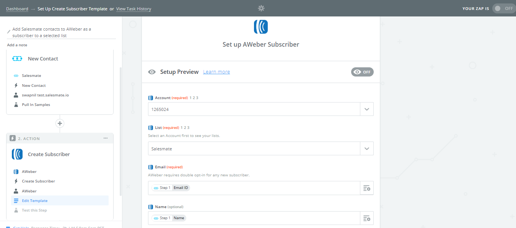
Task: Click the Zapier logo at top center
Action: pos(261,8)
